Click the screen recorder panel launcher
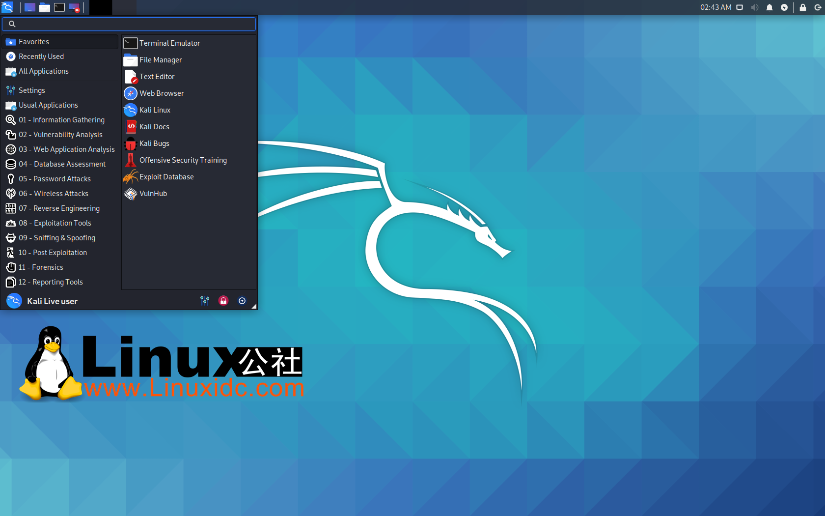Screen dimensions: 825x516 74,7
